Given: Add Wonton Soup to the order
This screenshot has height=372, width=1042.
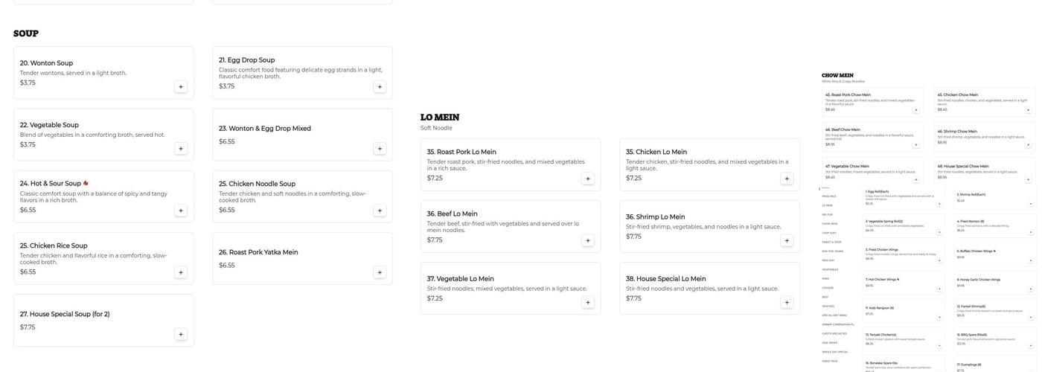Looking at the screenshot, I should click(x=181, y=87).
